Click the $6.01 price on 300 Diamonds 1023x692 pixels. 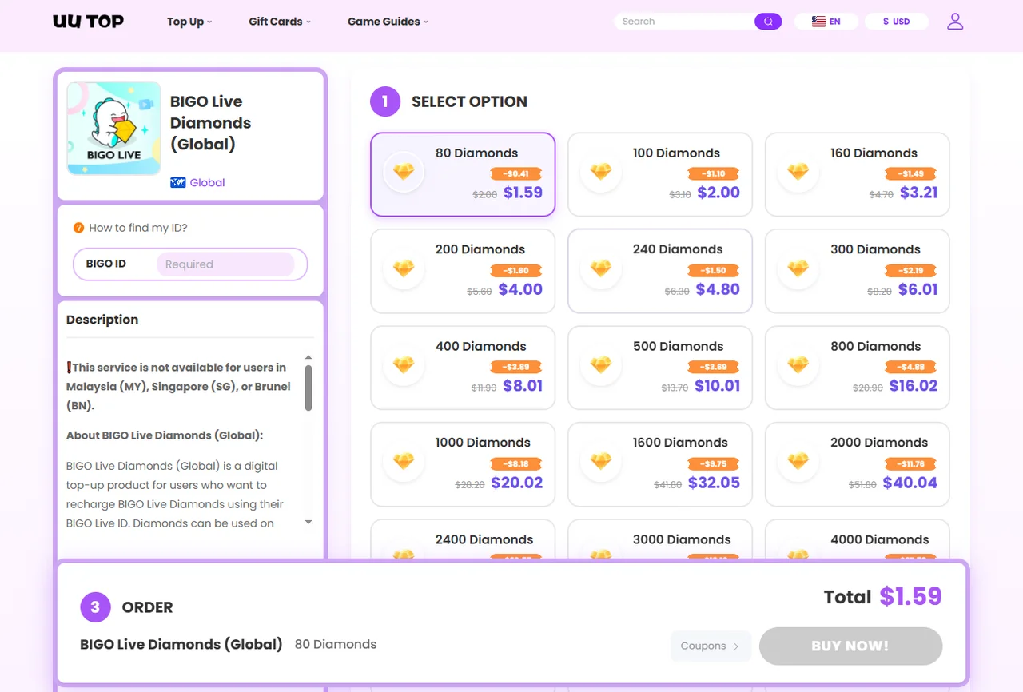click(x=918, y=289)
